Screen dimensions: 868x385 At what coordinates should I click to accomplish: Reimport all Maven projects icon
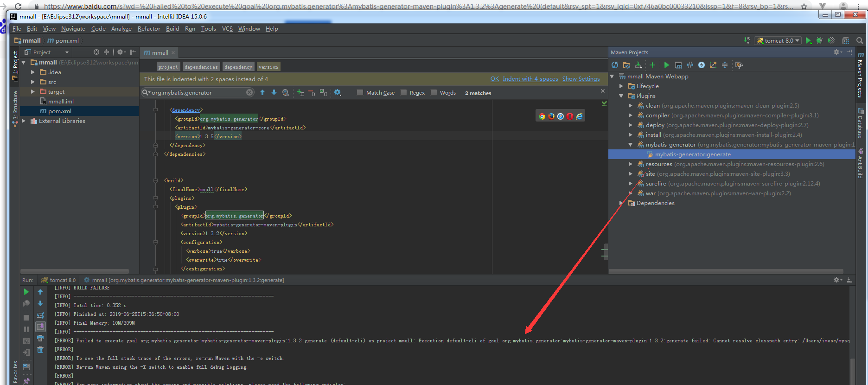point(615,65)
